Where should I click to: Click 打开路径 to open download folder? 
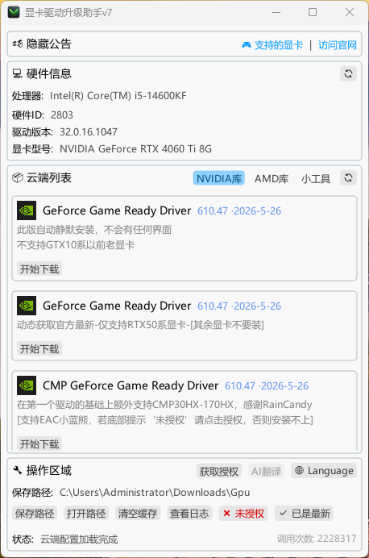pos(86,513)
